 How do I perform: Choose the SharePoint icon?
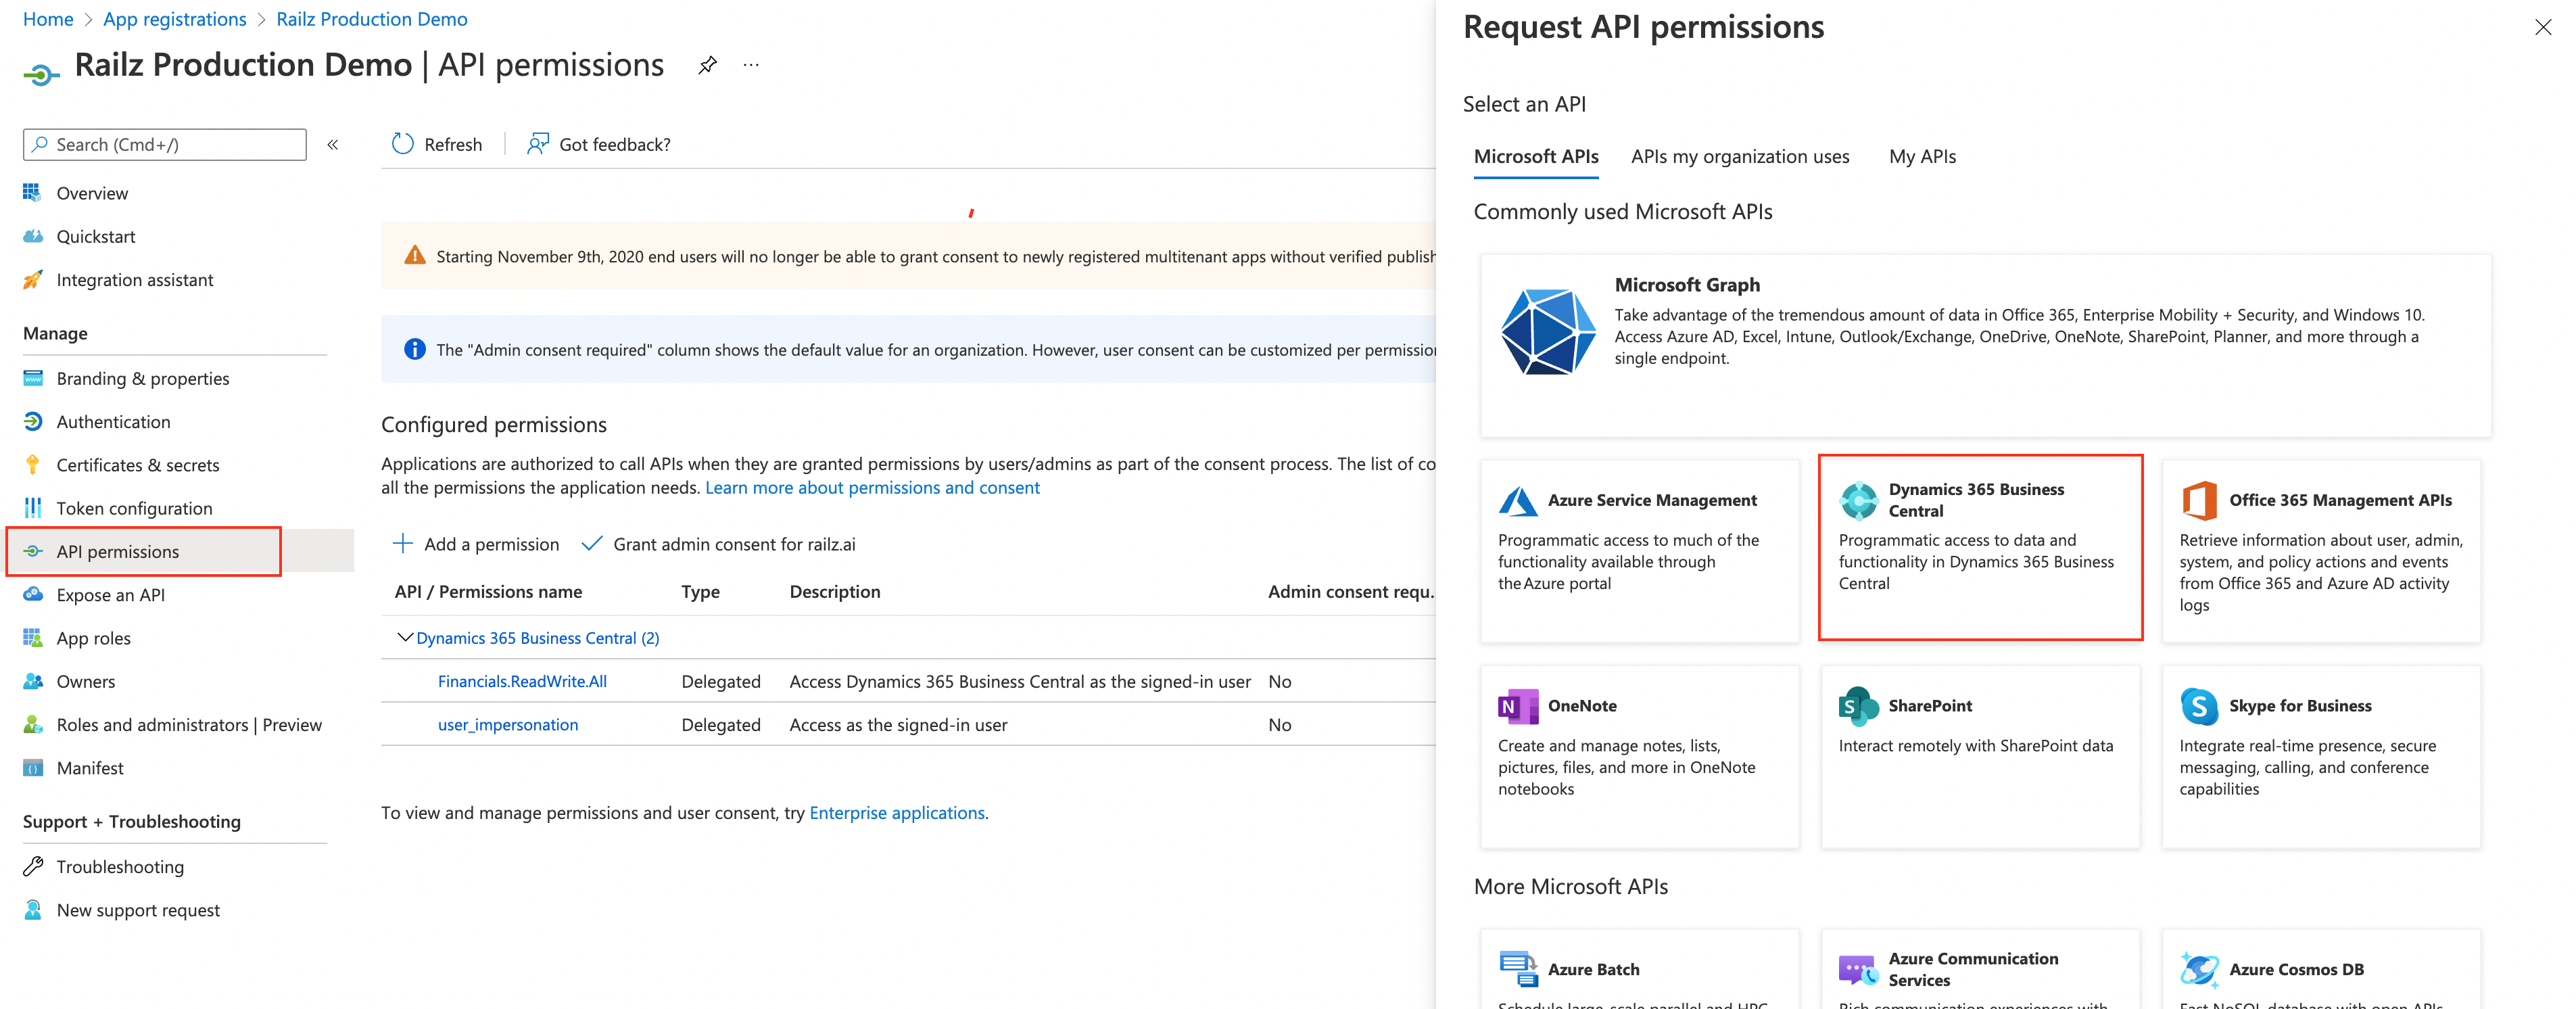pyautogui.click(x=1859, y=706)
